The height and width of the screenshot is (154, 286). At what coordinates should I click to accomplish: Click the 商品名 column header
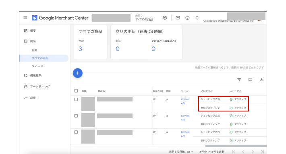tap(101, 91)
